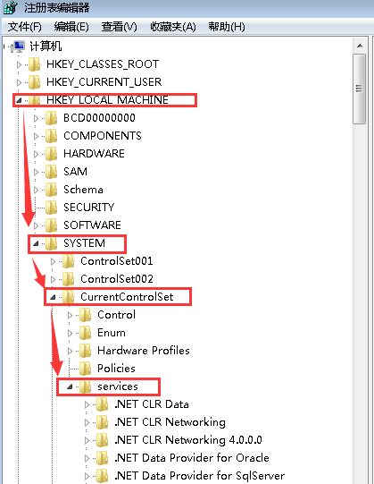Select the Policies folder icon
Image resolution: width=374 pixels, height=484 pixels.
click(x=86, y=369)
